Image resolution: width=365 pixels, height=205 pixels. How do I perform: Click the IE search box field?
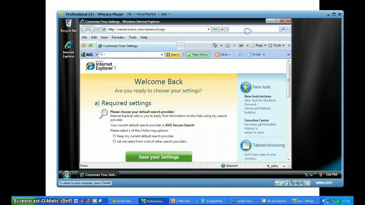tap(253, 29)
